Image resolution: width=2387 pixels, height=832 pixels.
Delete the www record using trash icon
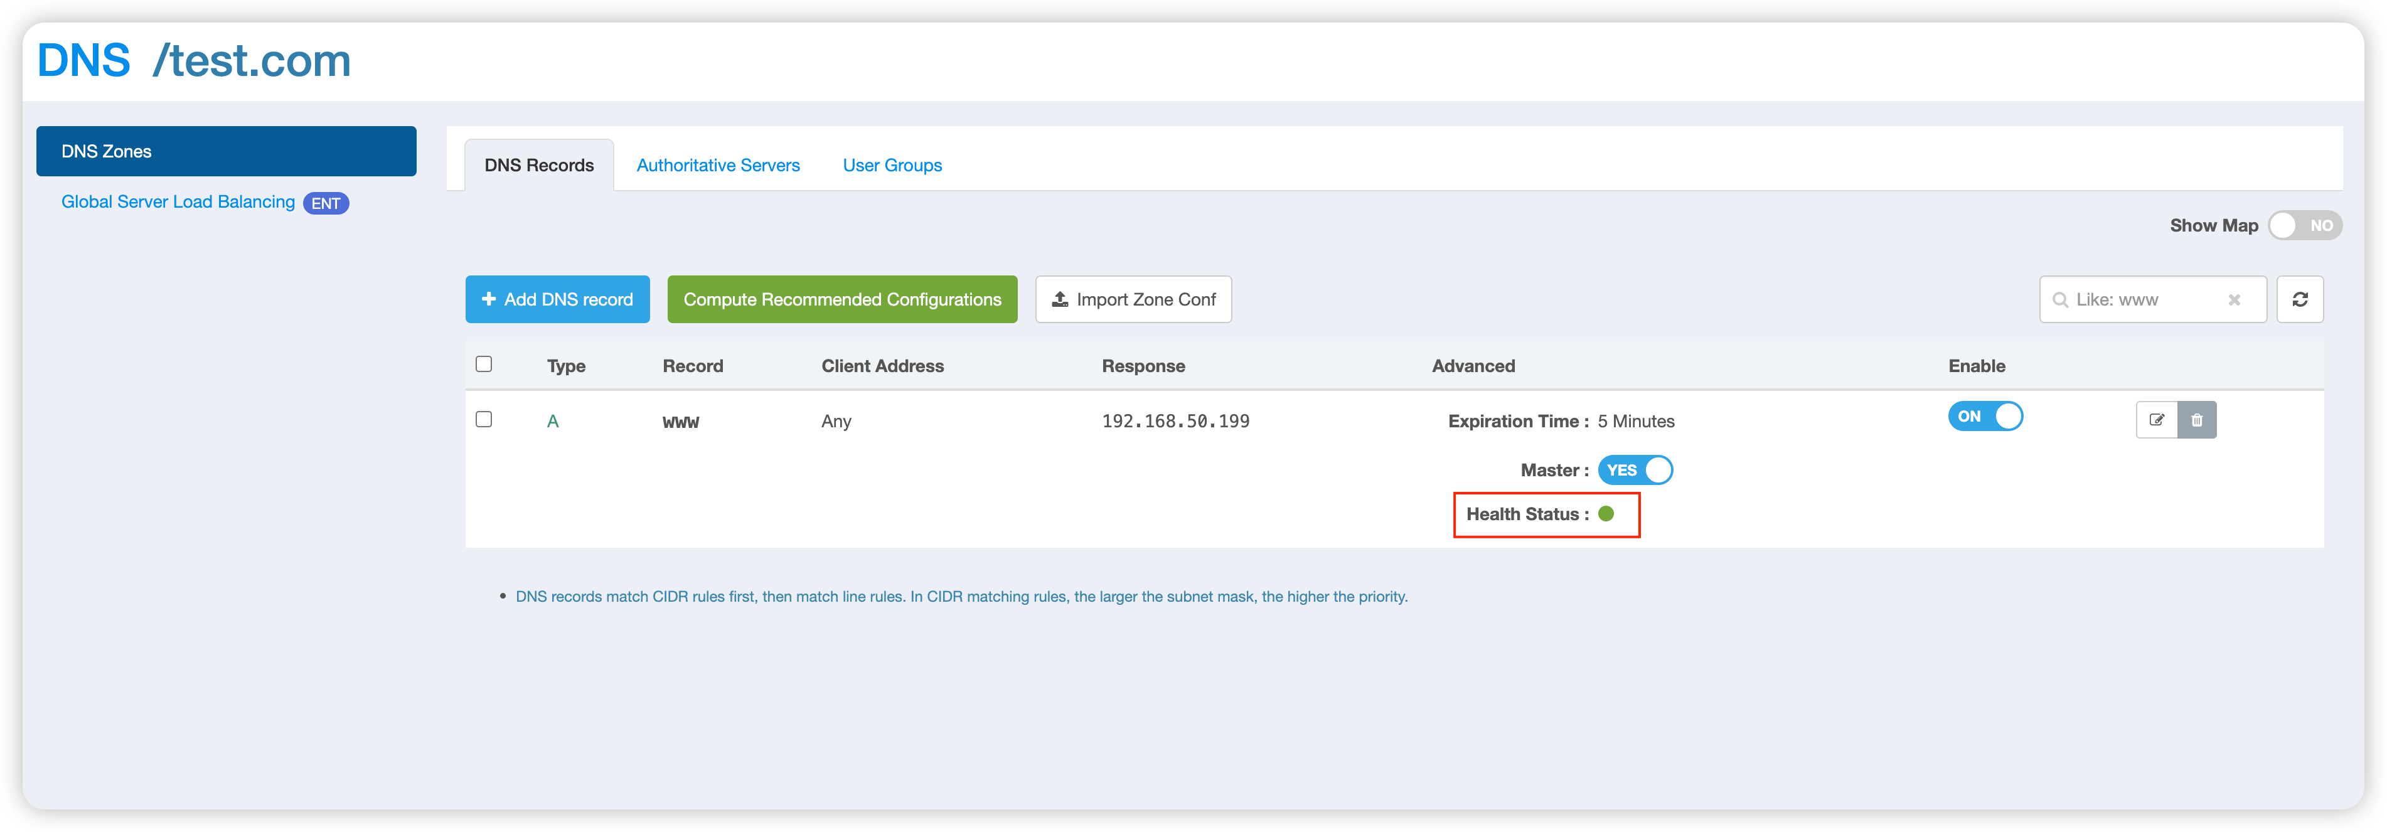(x=2197, y=420)
